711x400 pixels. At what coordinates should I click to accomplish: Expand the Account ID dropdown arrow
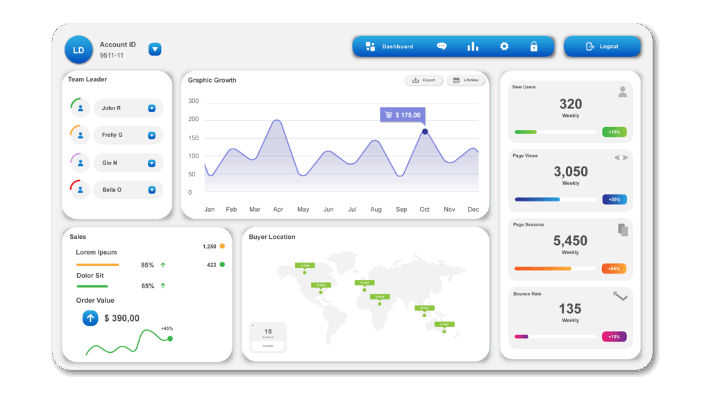pos(155,49)
